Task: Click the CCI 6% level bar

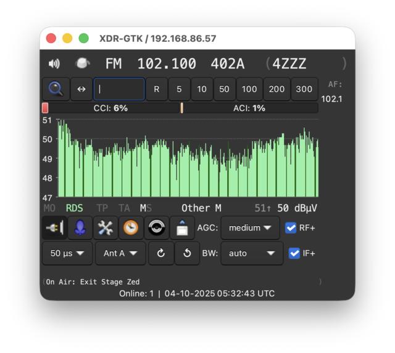Action: point(111,108)
